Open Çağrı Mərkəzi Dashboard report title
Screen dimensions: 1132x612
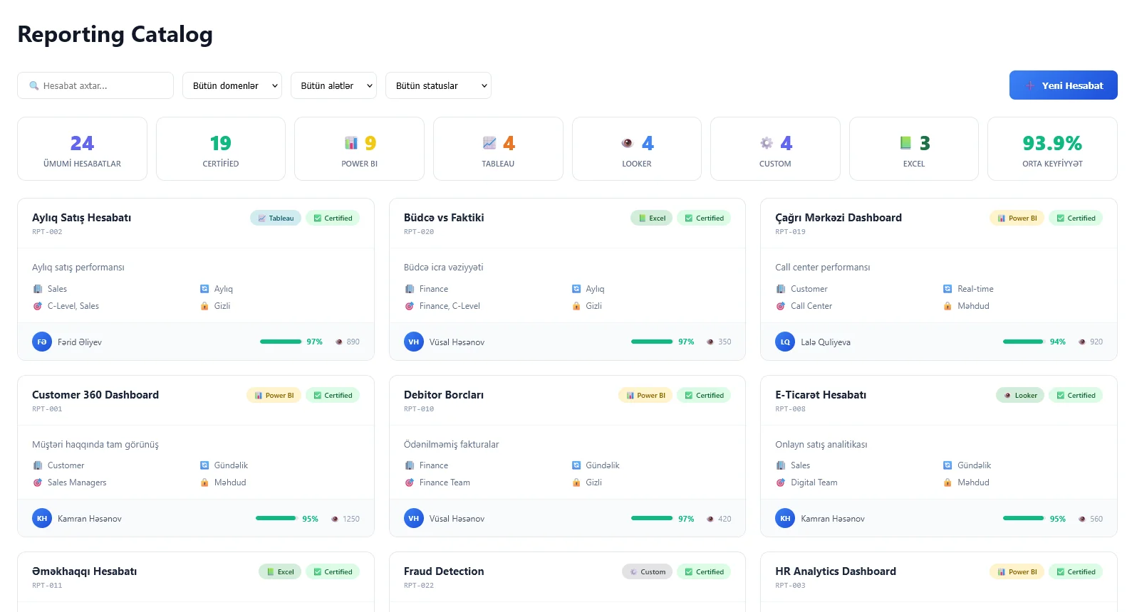(x=838, y=218)
